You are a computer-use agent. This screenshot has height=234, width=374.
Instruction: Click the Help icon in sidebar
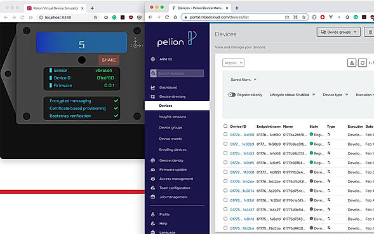tap(153, 223)
